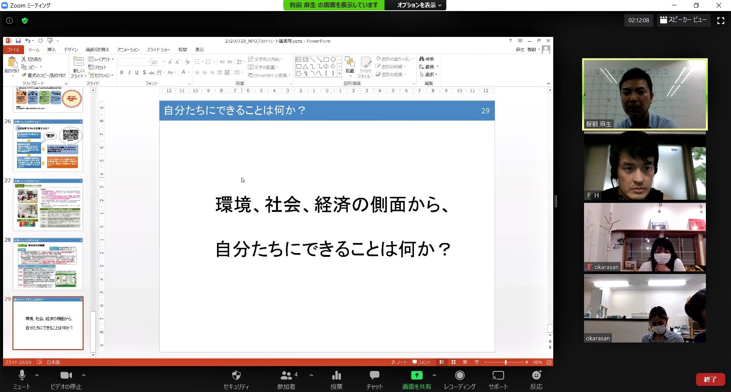The image size is (731, 392).
Task: Open the オプションを表示 dropdown
Action: pyautogui.click(x=419, y=5)
